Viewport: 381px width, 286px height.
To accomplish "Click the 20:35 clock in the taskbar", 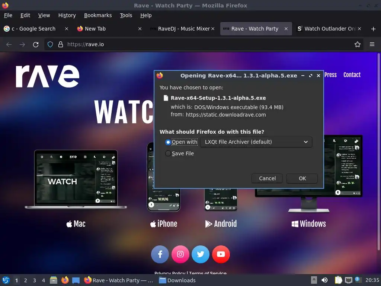I will (372, 280).
